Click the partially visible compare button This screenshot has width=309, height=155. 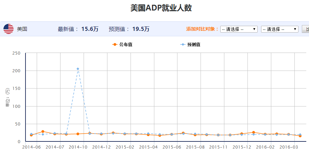click(x=306, y=29)
